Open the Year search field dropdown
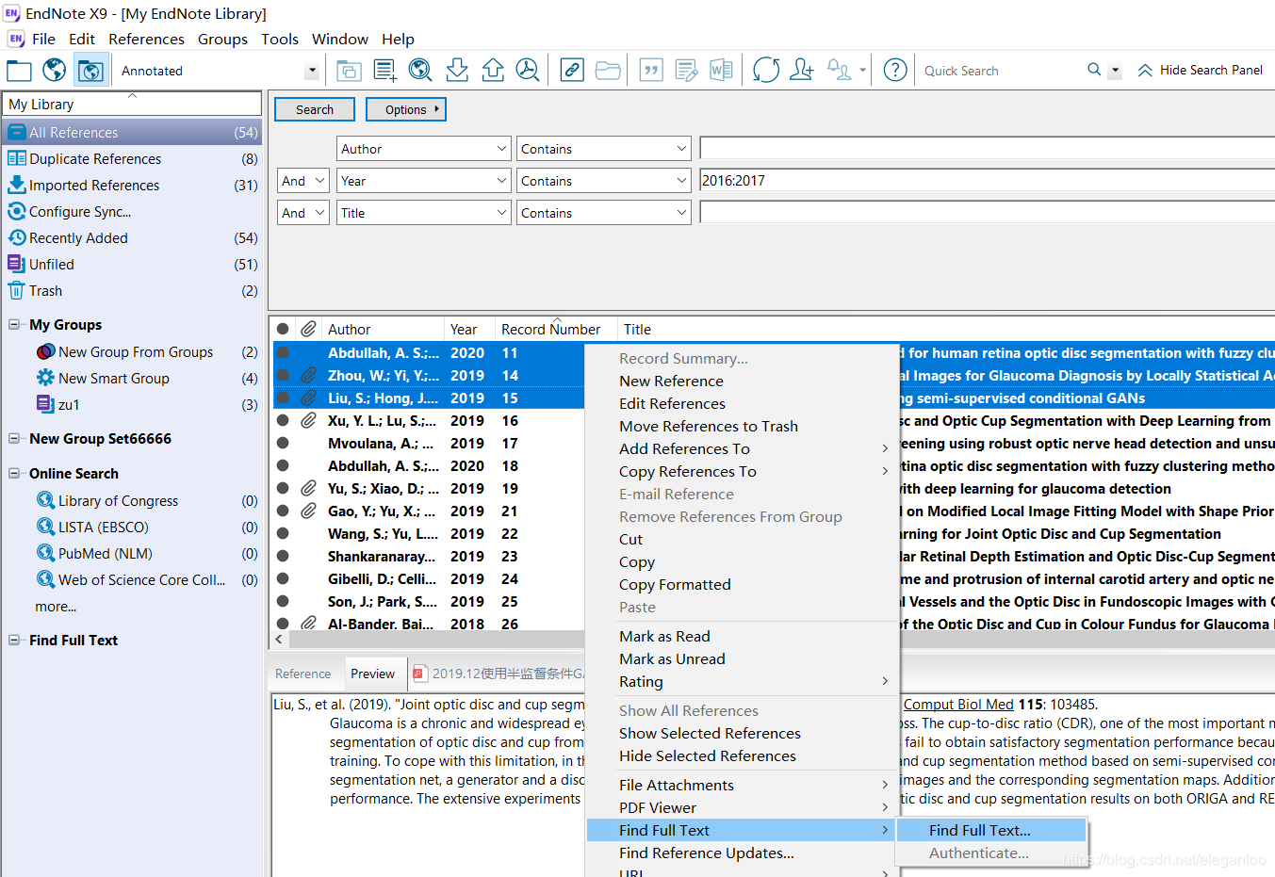 pyautogui.click(x=501, y=181)
